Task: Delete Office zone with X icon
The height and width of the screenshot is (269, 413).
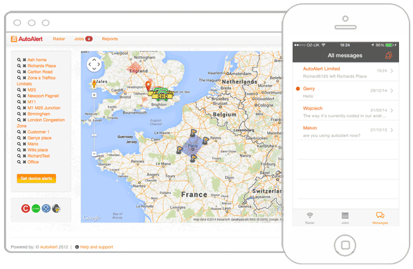Action: [24, 162]
